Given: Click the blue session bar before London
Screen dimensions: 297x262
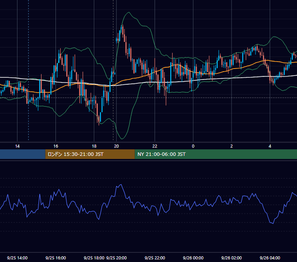Looking at the screenshot, I should [23, 154].
